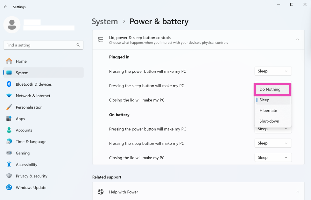Go to Network & internet settings
Image resolution: width=311 pixels, height=200 pixels.
click(33, 96)
